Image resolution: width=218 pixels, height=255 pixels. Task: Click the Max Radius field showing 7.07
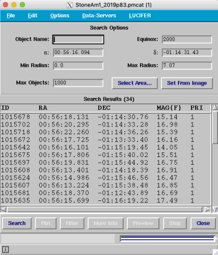coord(187,66)
